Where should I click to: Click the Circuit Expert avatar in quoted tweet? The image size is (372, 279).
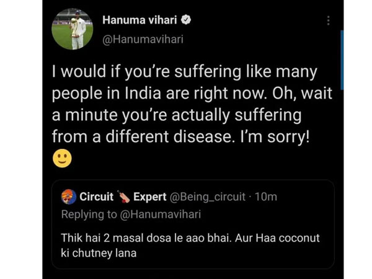68,197
